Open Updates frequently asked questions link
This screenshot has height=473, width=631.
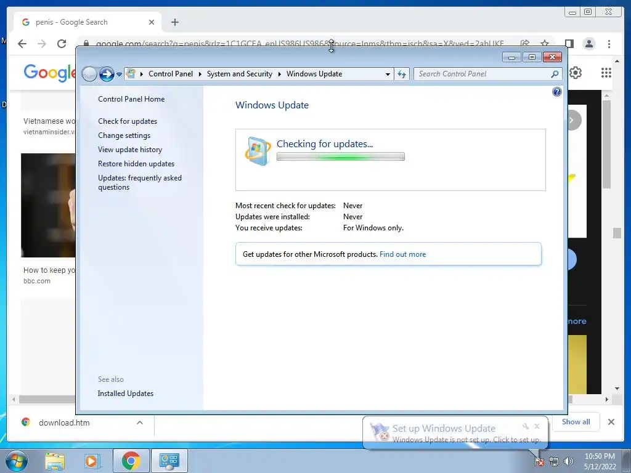pyautogui.click(x=140, y=182)
